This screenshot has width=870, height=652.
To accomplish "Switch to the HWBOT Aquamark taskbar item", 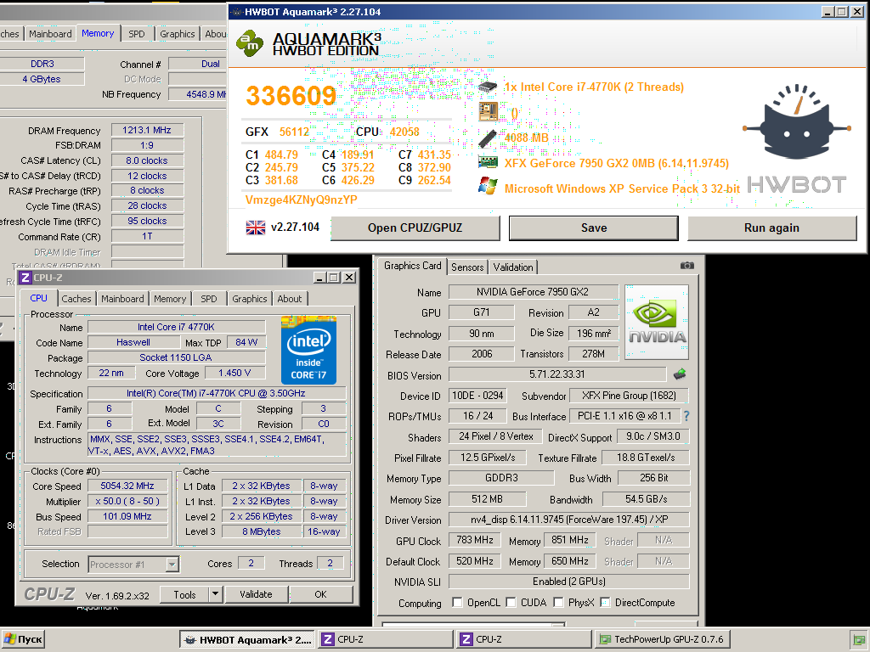I will (x=247, y=639).
